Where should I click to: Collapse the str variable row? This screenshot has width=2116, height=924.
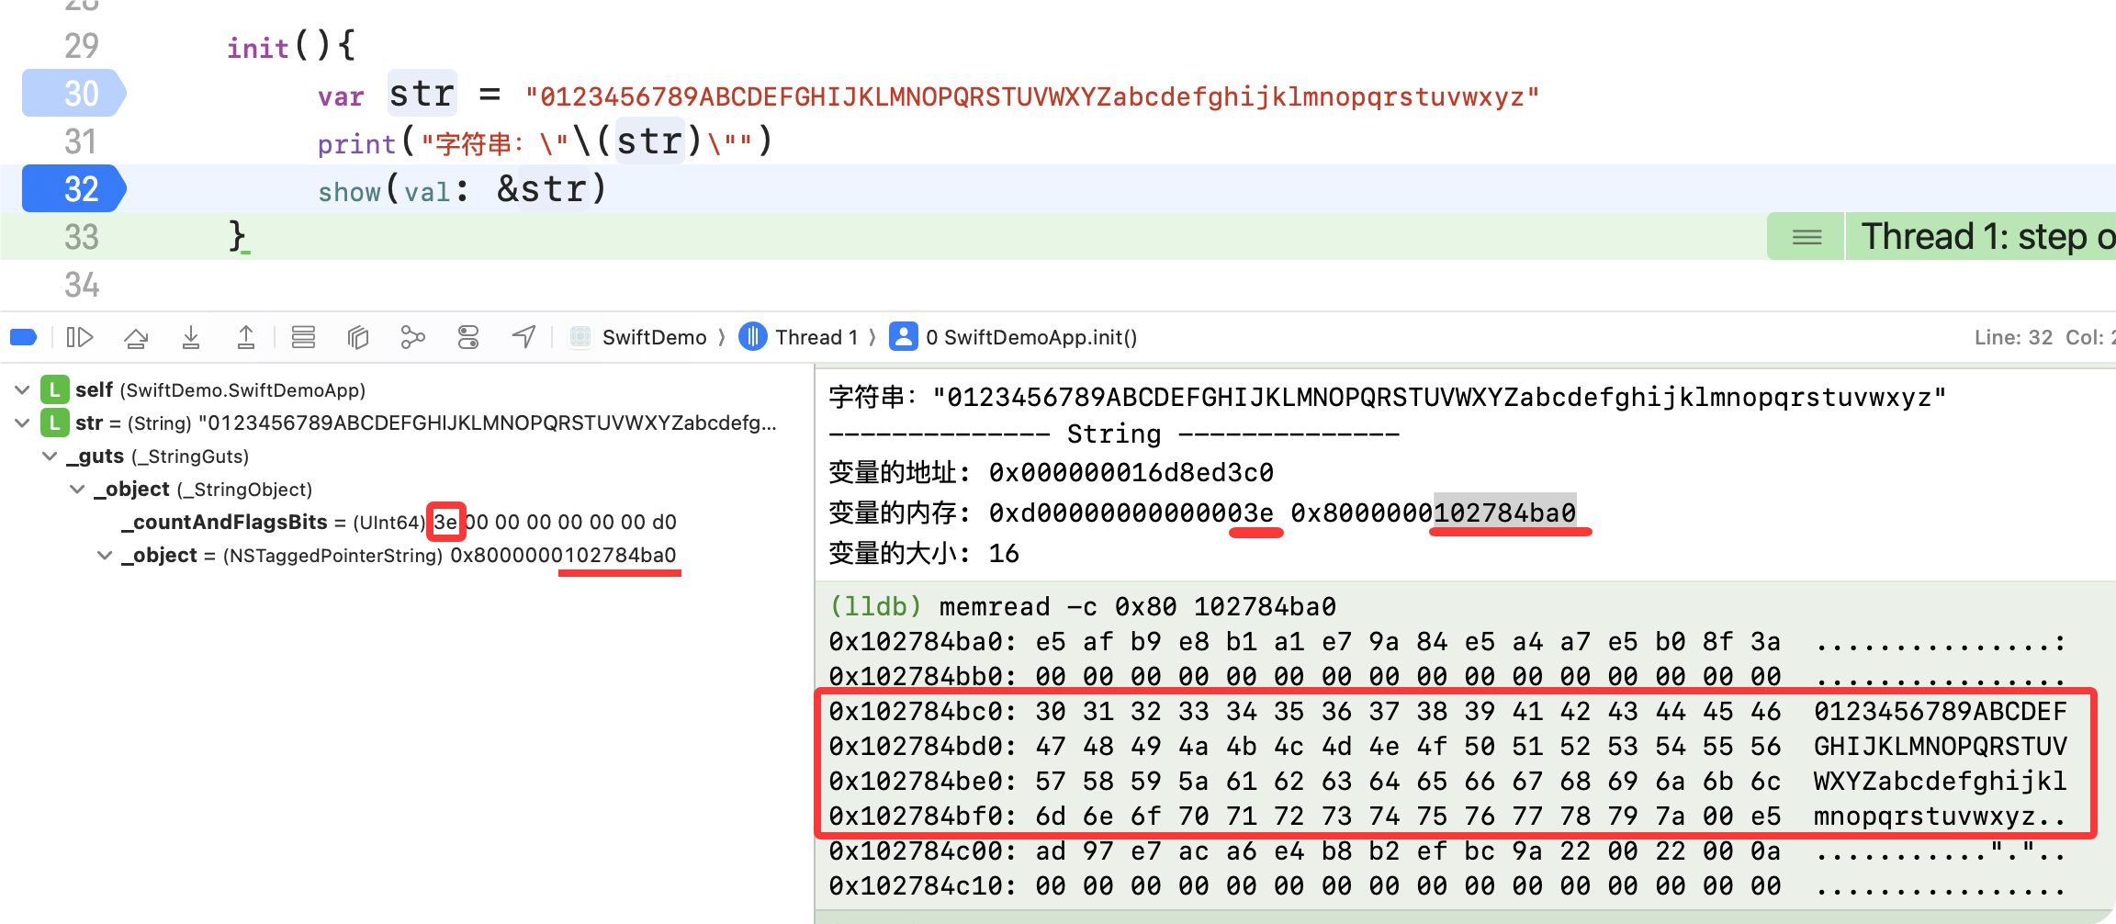click(x=22, y=423)
